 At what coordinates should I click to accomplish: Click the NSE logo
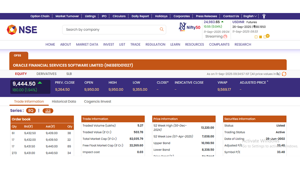(x=22, y=30)
